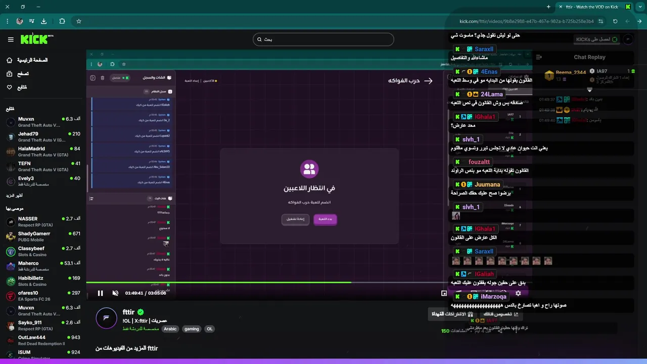Open the fttir channel name link

tap(129, 312)
